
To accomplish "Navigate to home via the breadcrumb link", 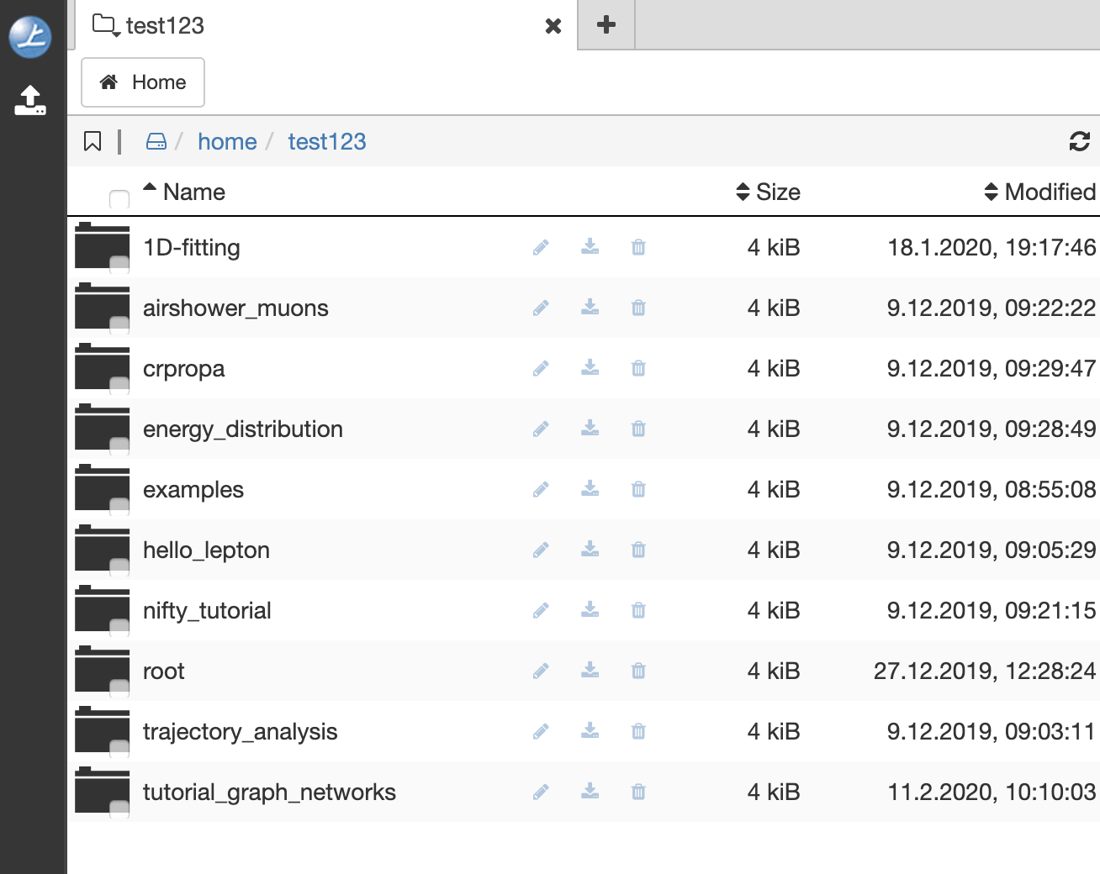I will coord(227,141).
